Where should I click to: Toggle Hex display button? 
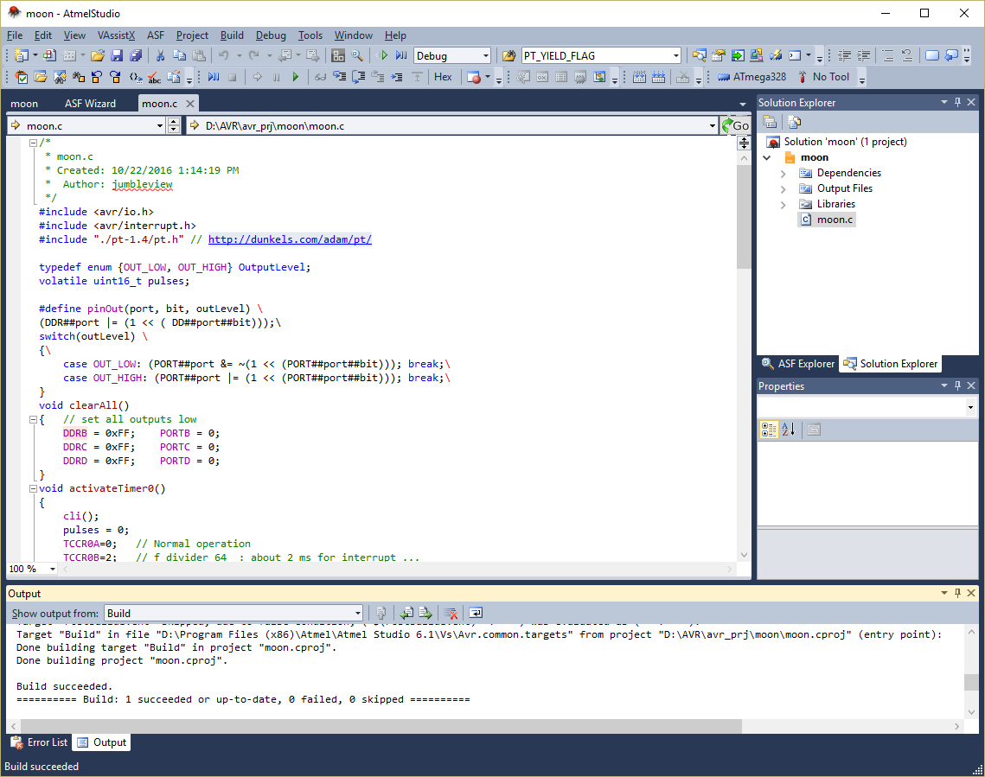443,77
